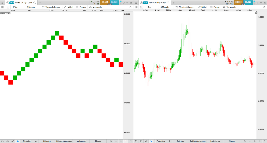Toggle multi-chart grid layout in left chart
267x143 pixels.
8,7
